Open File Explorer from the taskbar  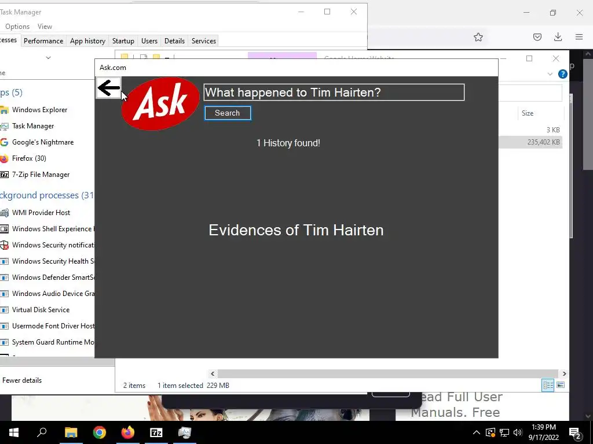click(x=71, y=432)
